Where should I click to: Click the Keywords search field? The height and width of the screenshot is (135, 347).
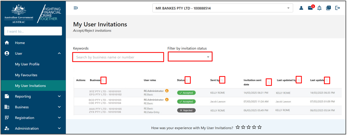point(118,57)
